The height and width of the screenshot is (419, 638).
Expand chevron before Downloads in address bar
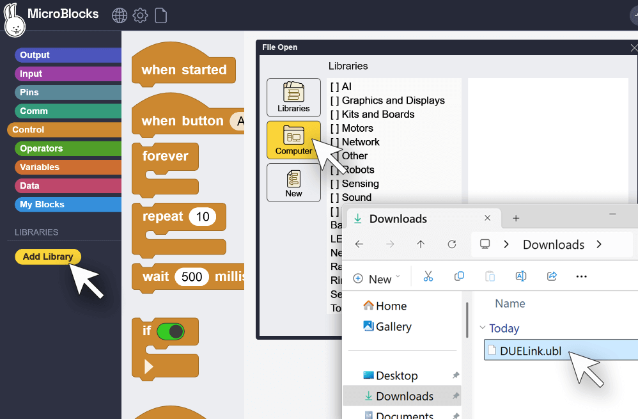[x=506, y=244]
